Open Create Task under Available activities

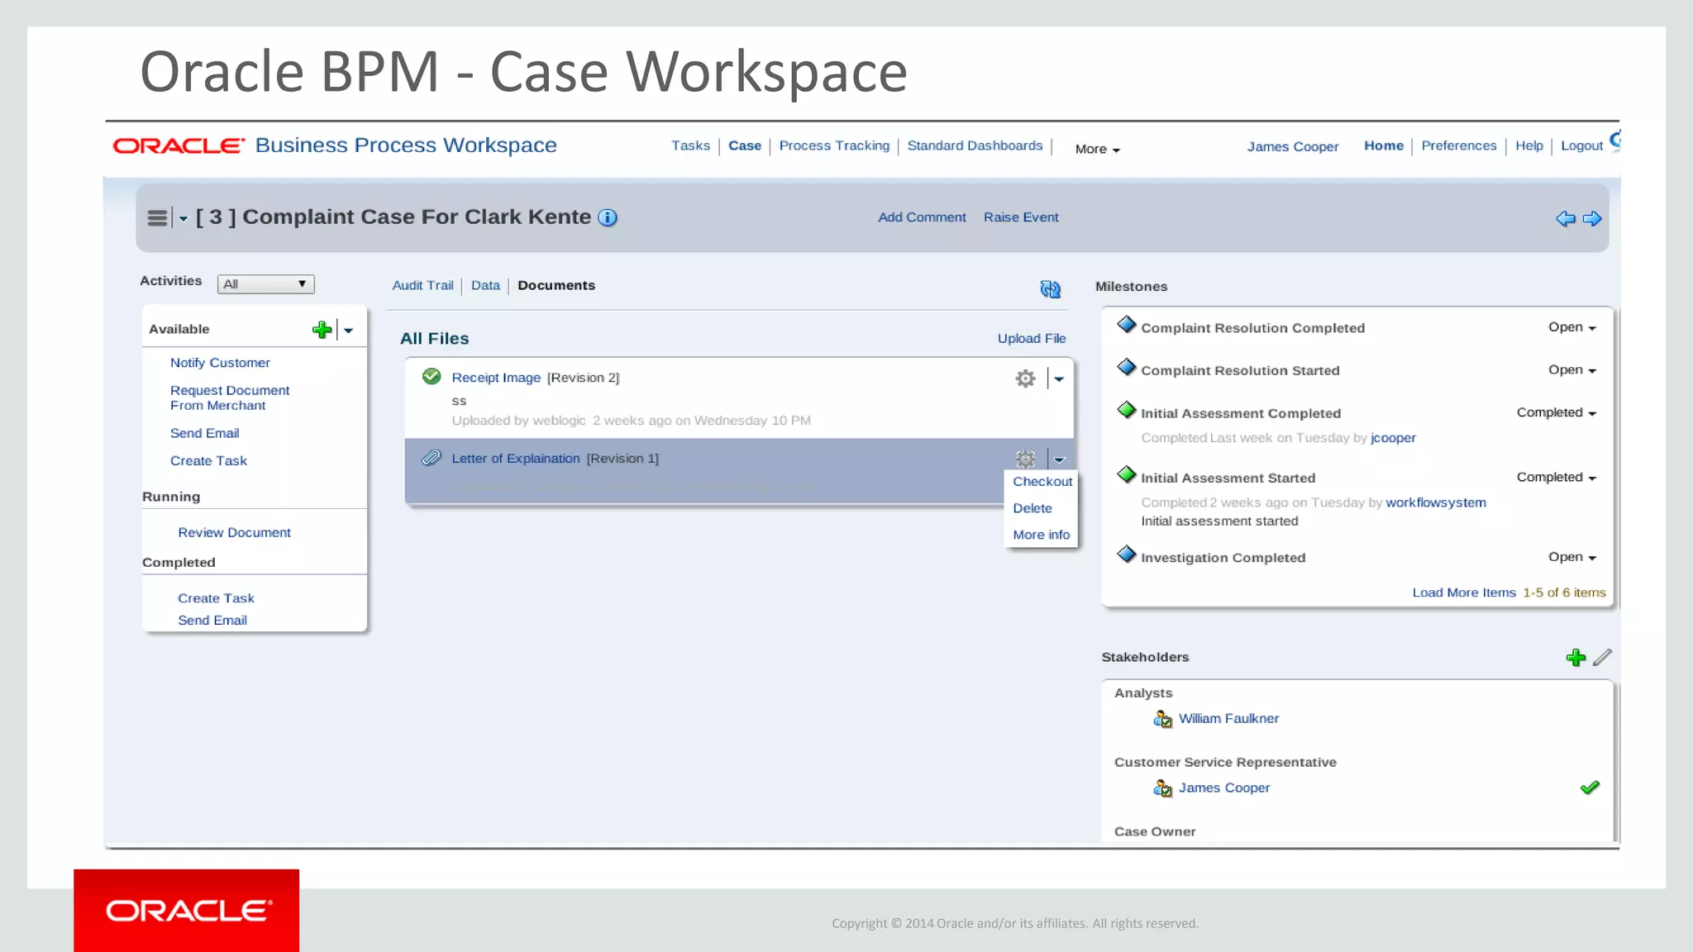point(208,461)
